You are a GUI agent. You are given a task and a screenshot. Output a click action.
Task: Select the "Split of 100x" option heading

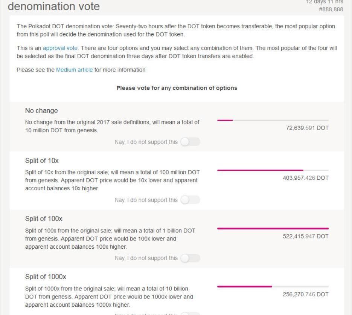(44, 219)
